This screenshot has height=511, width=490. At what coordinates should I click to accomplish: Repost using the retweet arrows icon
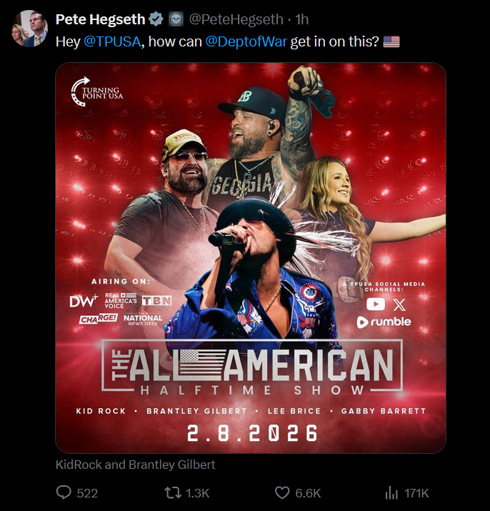[173, 492]
